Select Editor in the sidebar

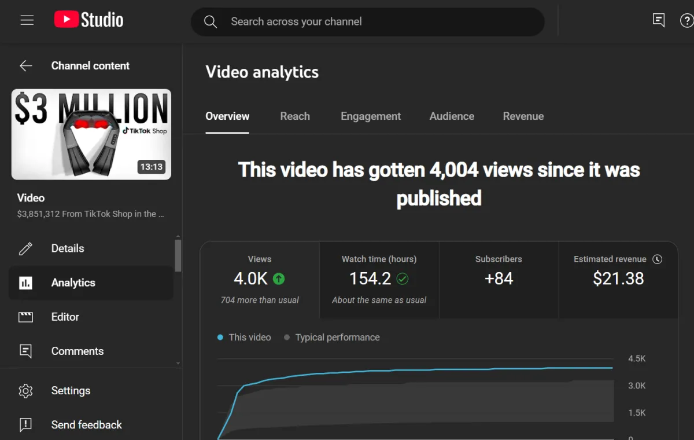pos(91,317)
